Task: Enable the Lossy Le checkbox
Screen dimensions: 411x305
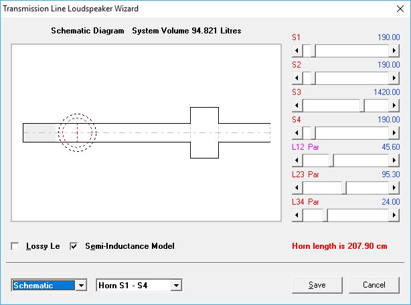Action: click(x=15, y=246)
